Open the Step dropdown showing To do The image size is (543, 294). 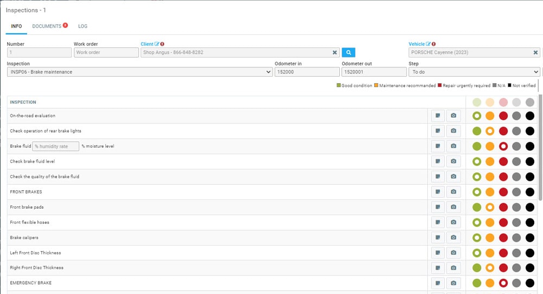coord(474,72)
